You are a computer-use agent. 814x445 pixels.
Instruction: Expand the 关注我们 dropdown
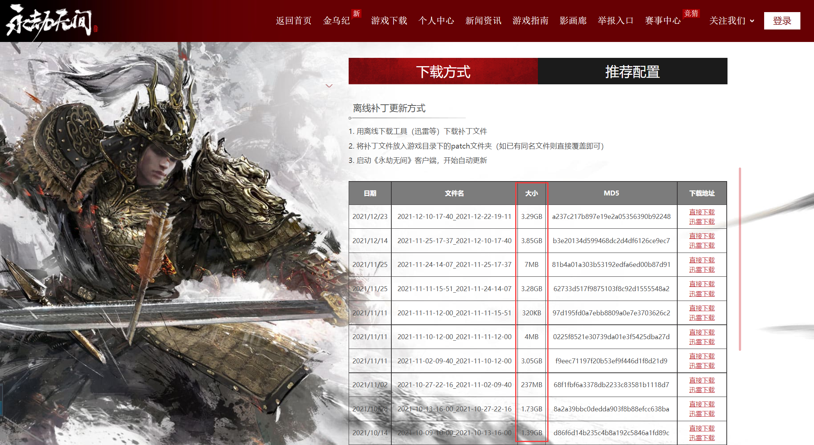coord(732,21)
